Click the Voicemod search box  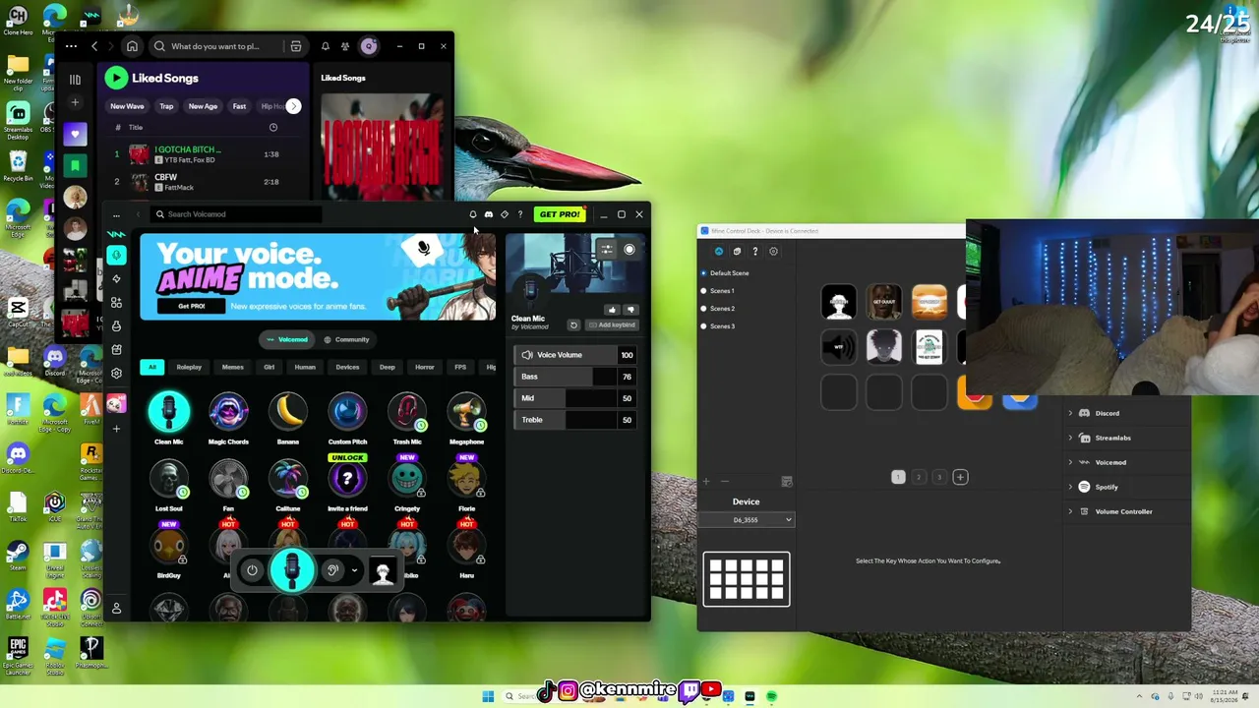pyautogui.click(x=236, y=214)
